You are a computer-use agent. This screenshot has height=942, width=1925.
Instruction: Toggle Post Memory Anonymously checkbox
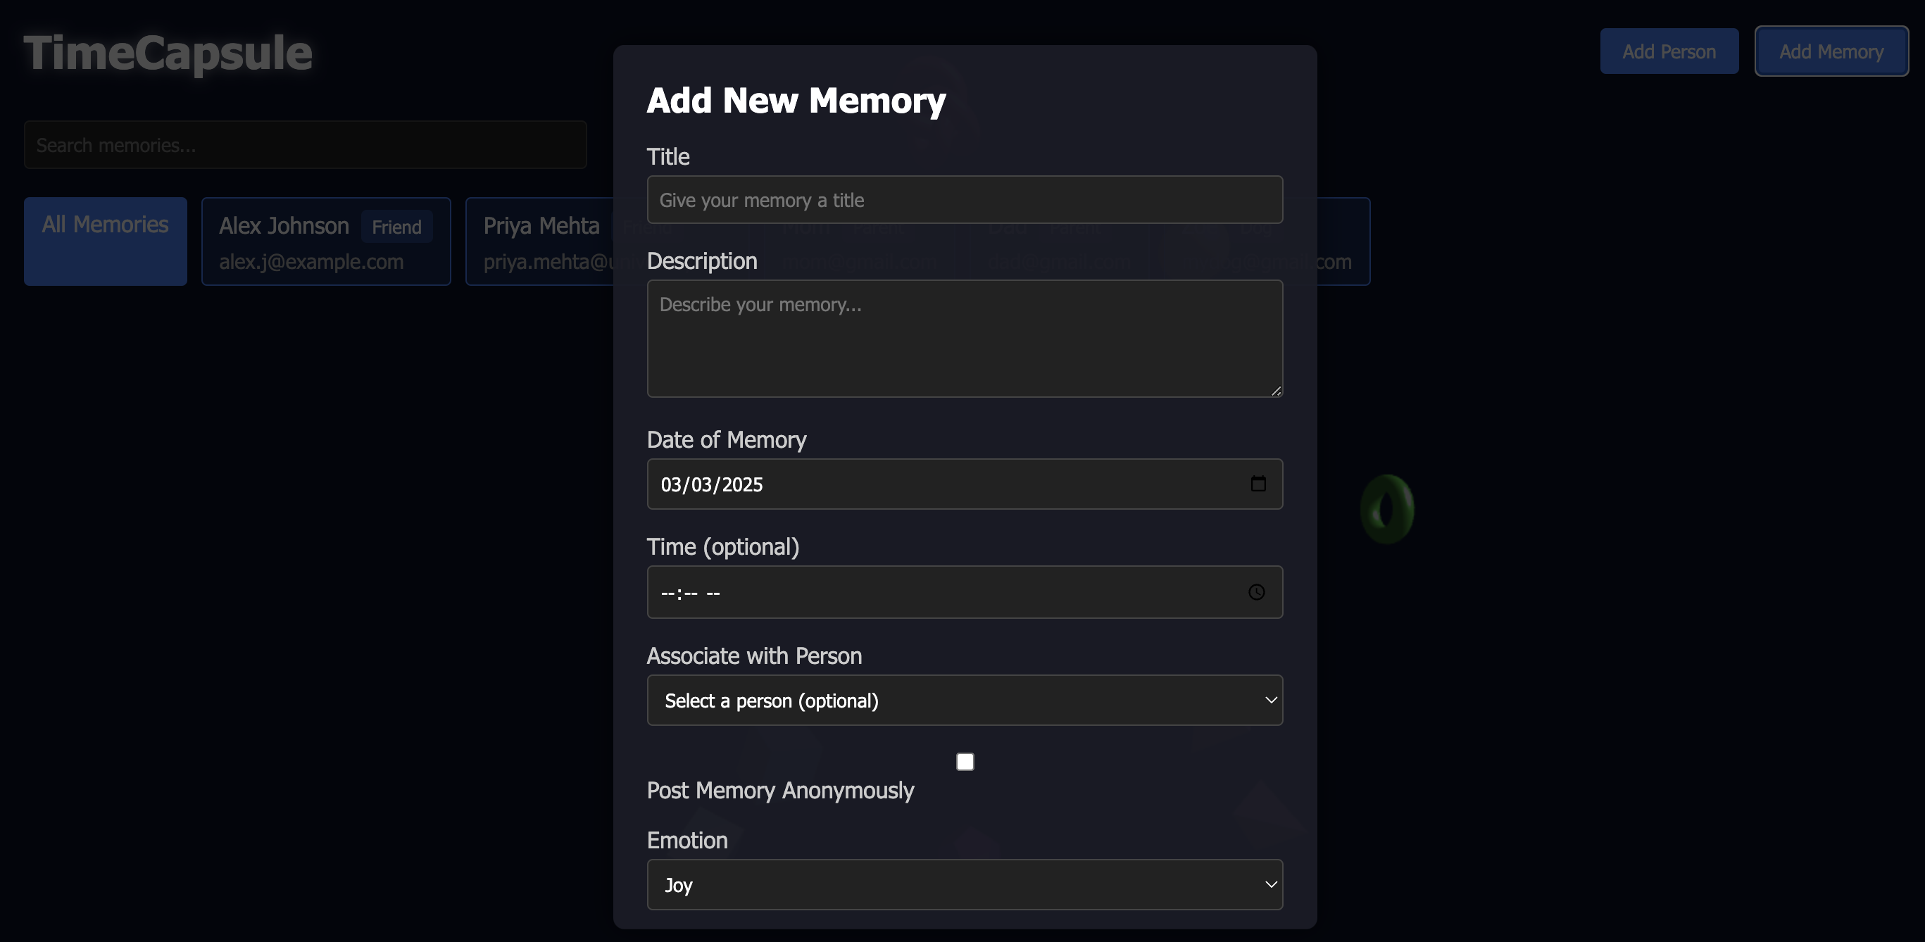(x=965, y=761)
